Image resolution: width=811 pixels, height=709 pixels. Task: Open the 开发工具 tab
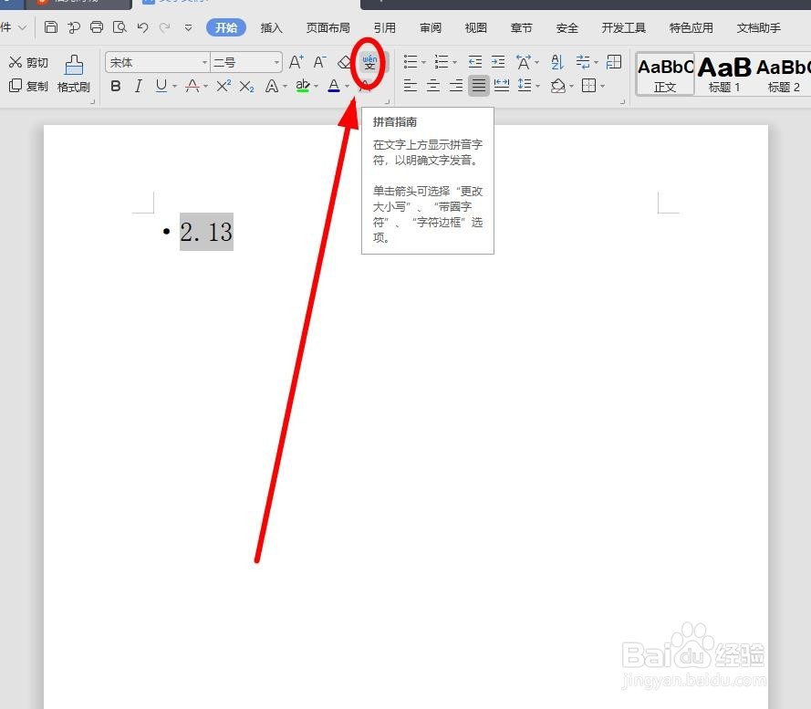(x=624, y=28)
